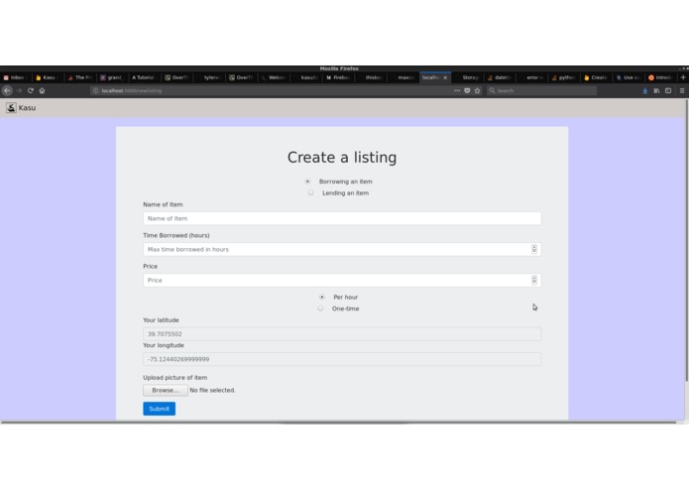Screen dimensions: 689x490
Task: Reload the current page
Action: (31, 90)
